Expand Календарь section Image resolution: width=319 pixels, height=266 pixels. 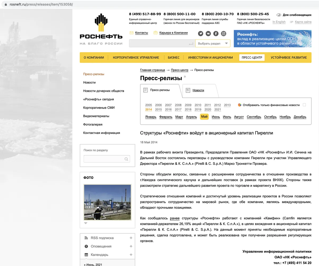(x=131, y=255)
